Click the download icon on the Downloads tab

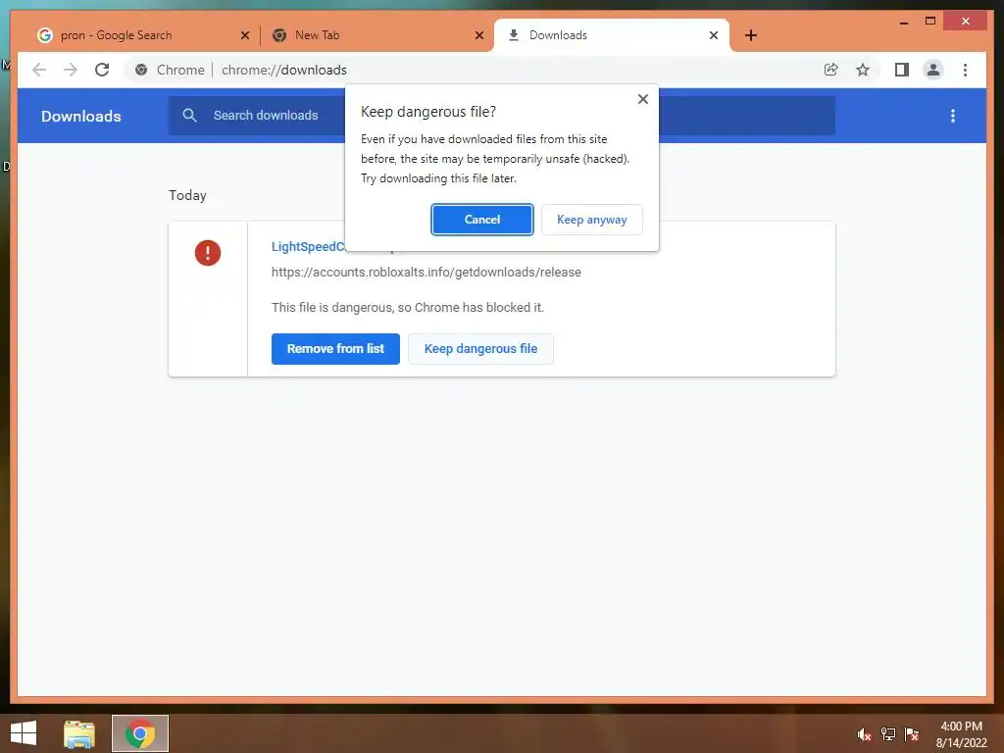point(513,35)
